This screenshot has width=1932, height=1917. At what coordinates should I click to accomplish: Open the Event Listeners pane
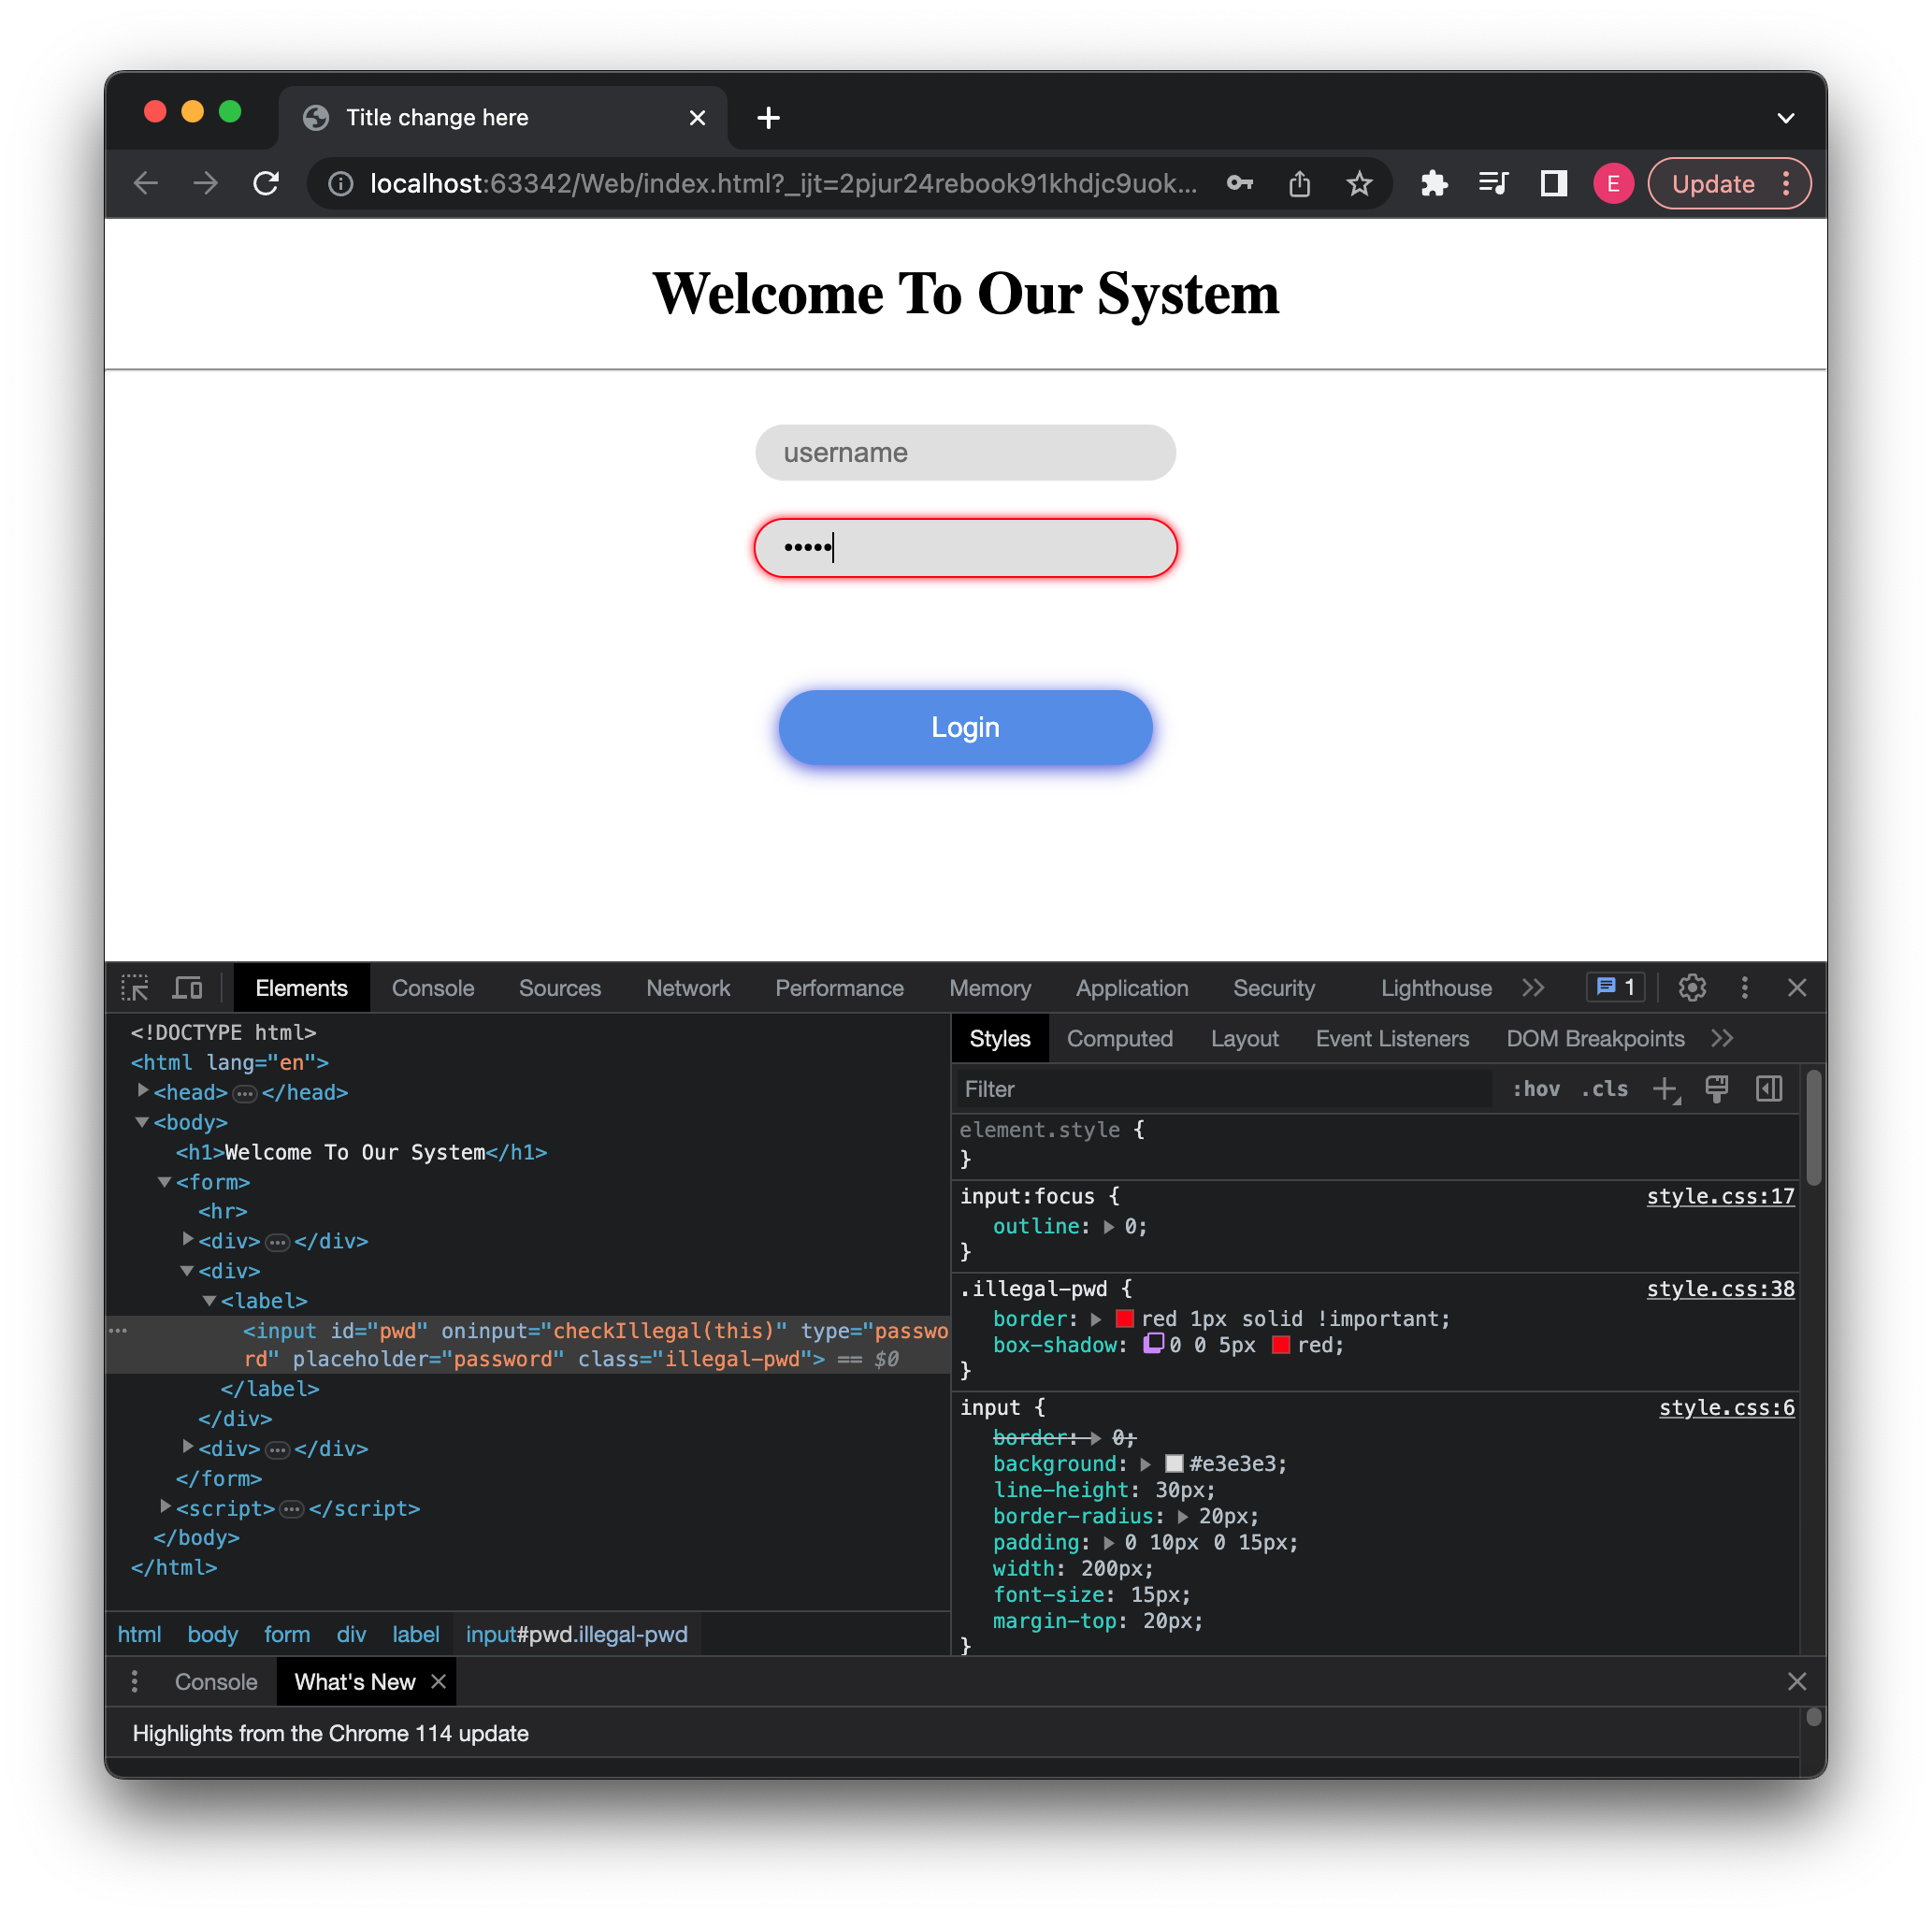pos(1392,1039)
